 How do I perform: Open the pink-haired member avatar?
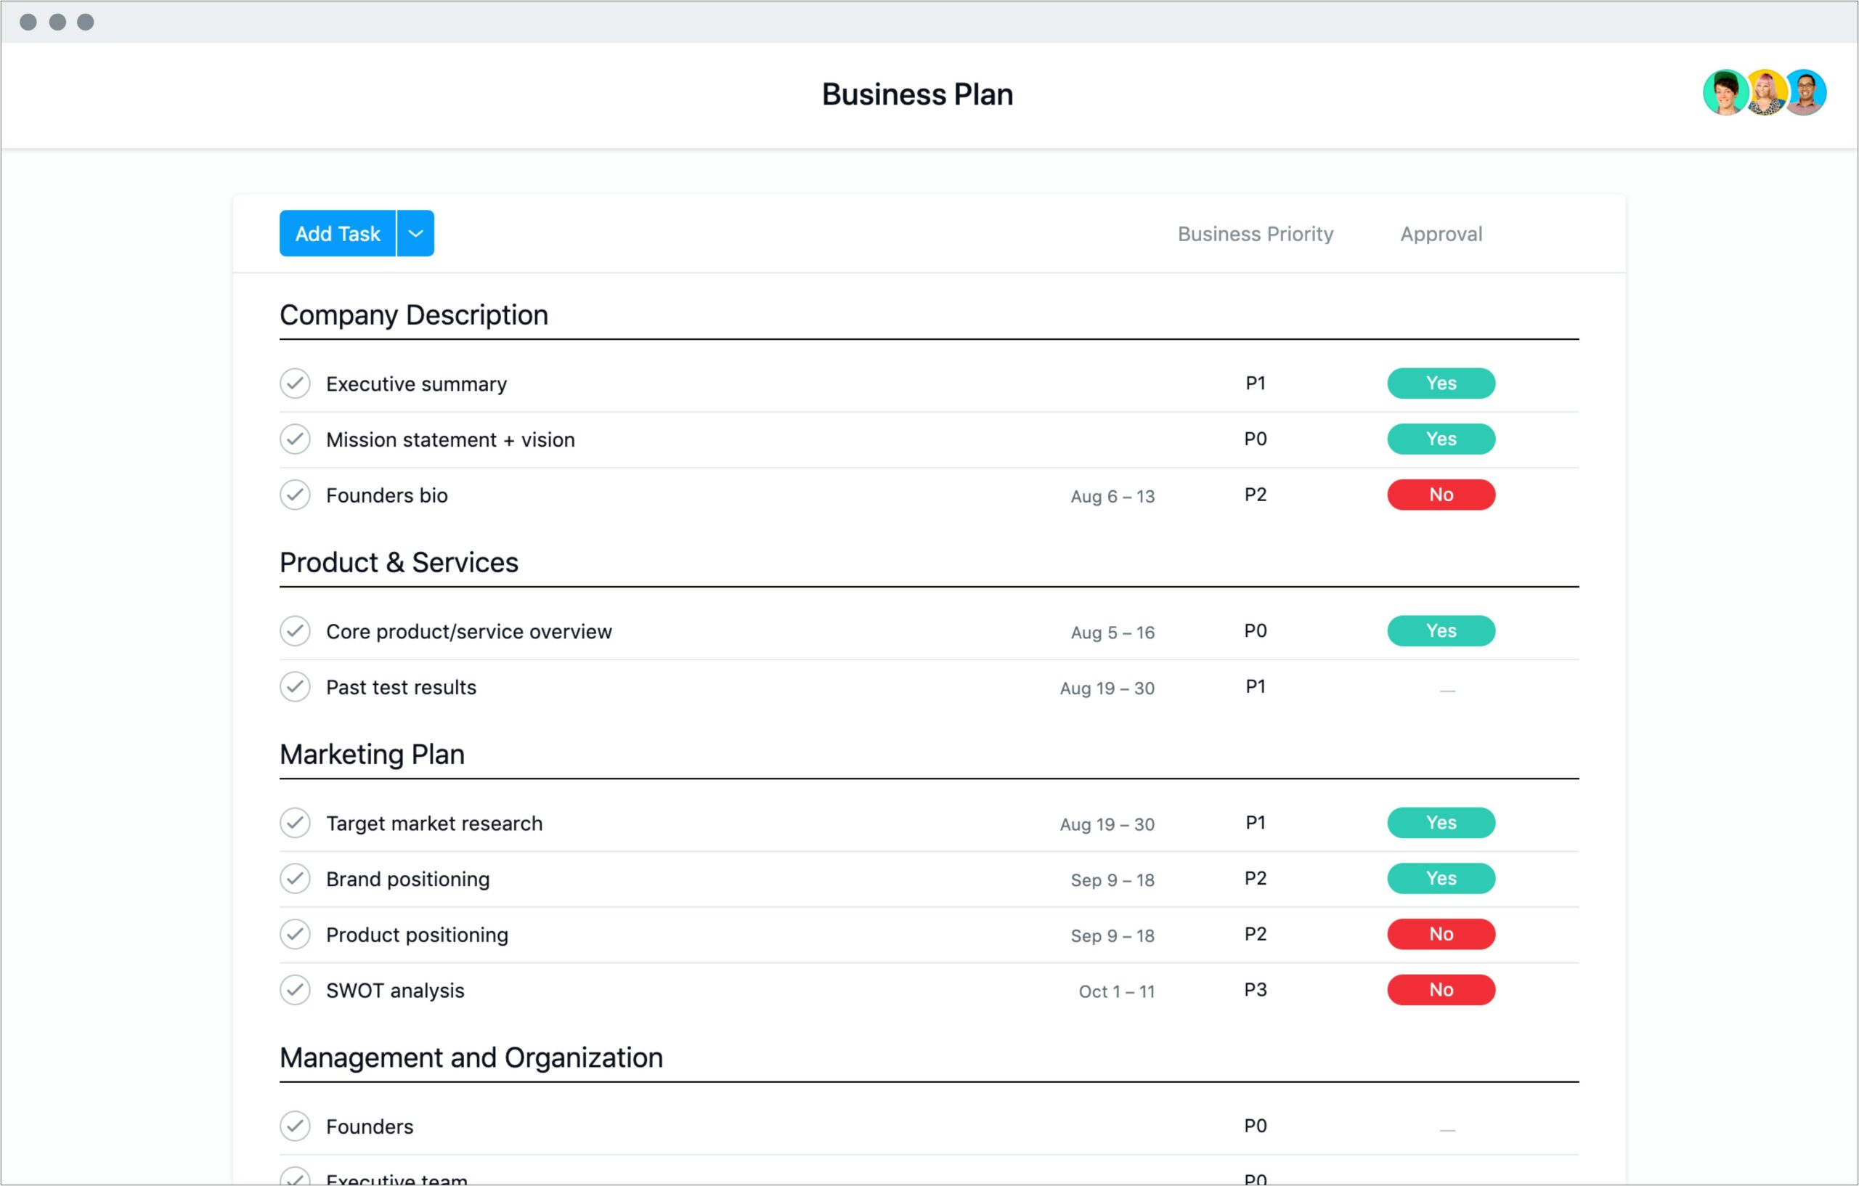pyautogui.click(x=1765, y=93)
